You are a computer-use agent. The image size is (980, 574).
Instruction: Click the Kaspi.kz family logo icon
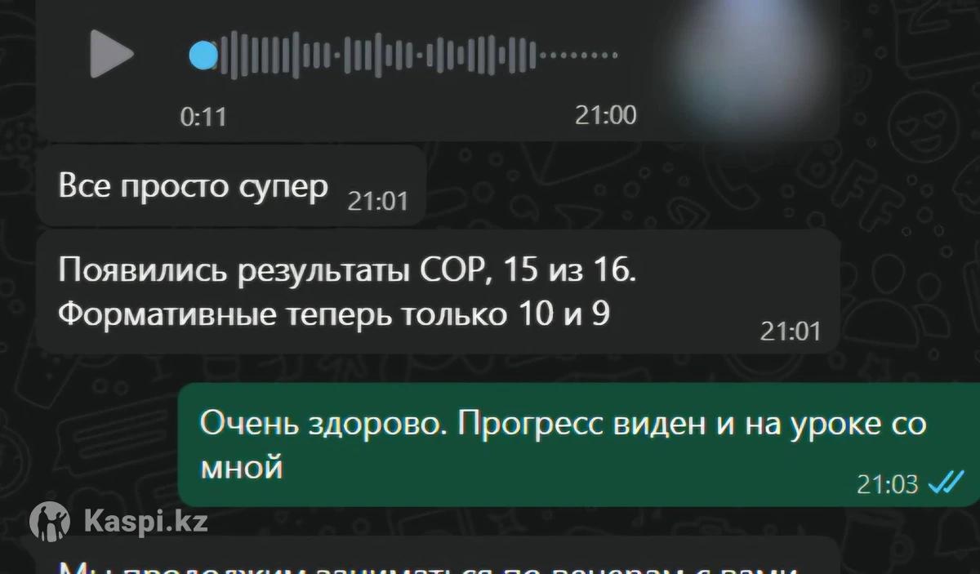50,522
